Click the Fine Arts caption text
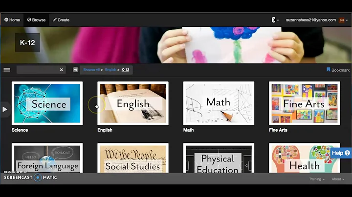Image resolution: width=352 pixels, height=197 pixels. coord(278,130)
